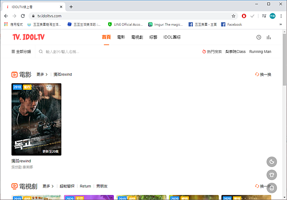Open the 獨孤rewind movie poster
287x200 pixels.
36,119
